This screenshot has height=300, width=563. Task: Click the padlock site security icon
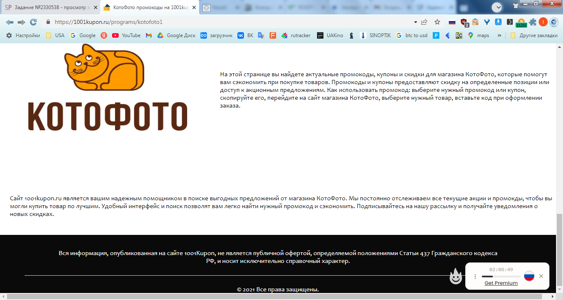click(x=48, y=22)
